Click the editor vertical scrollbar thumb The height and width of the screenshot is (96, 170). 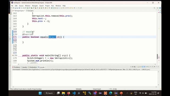tap(157, 56)
